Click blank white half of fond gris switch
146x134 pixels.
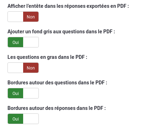tap(31, 42)
